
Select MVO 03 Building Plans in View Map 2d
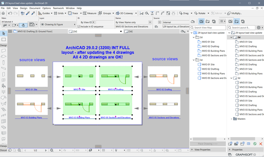tap(213, 51)
